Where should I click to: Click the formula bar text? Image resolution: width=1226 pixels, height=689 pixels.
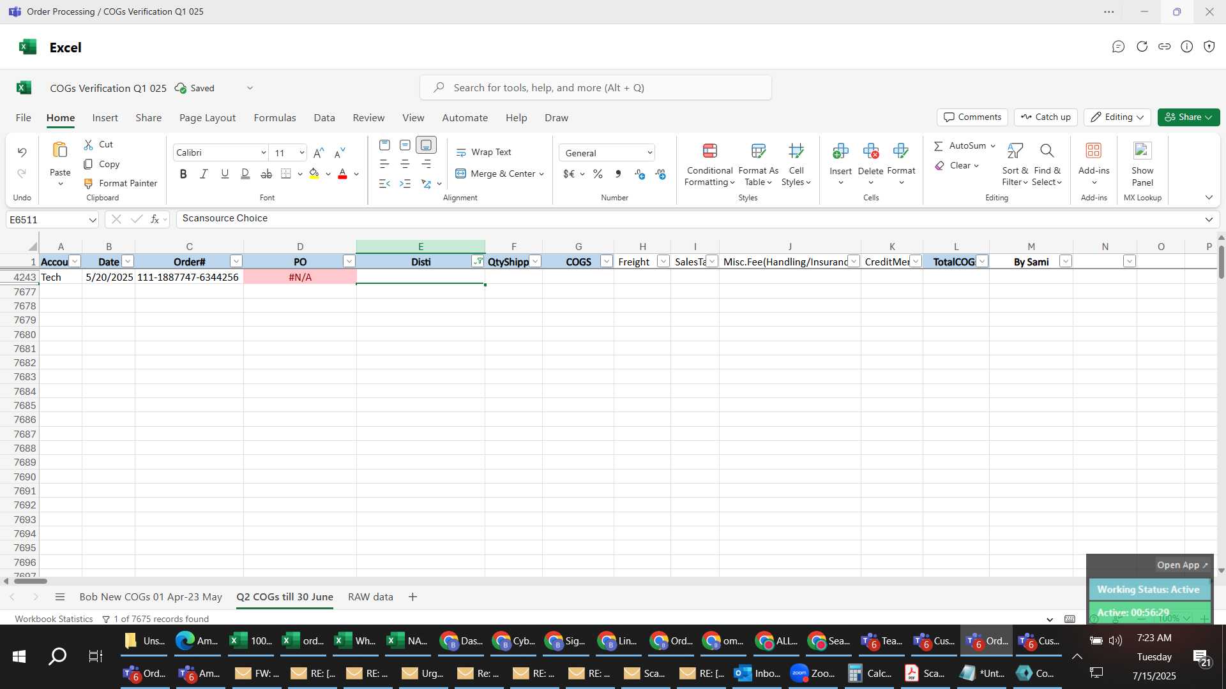point(225,219)
